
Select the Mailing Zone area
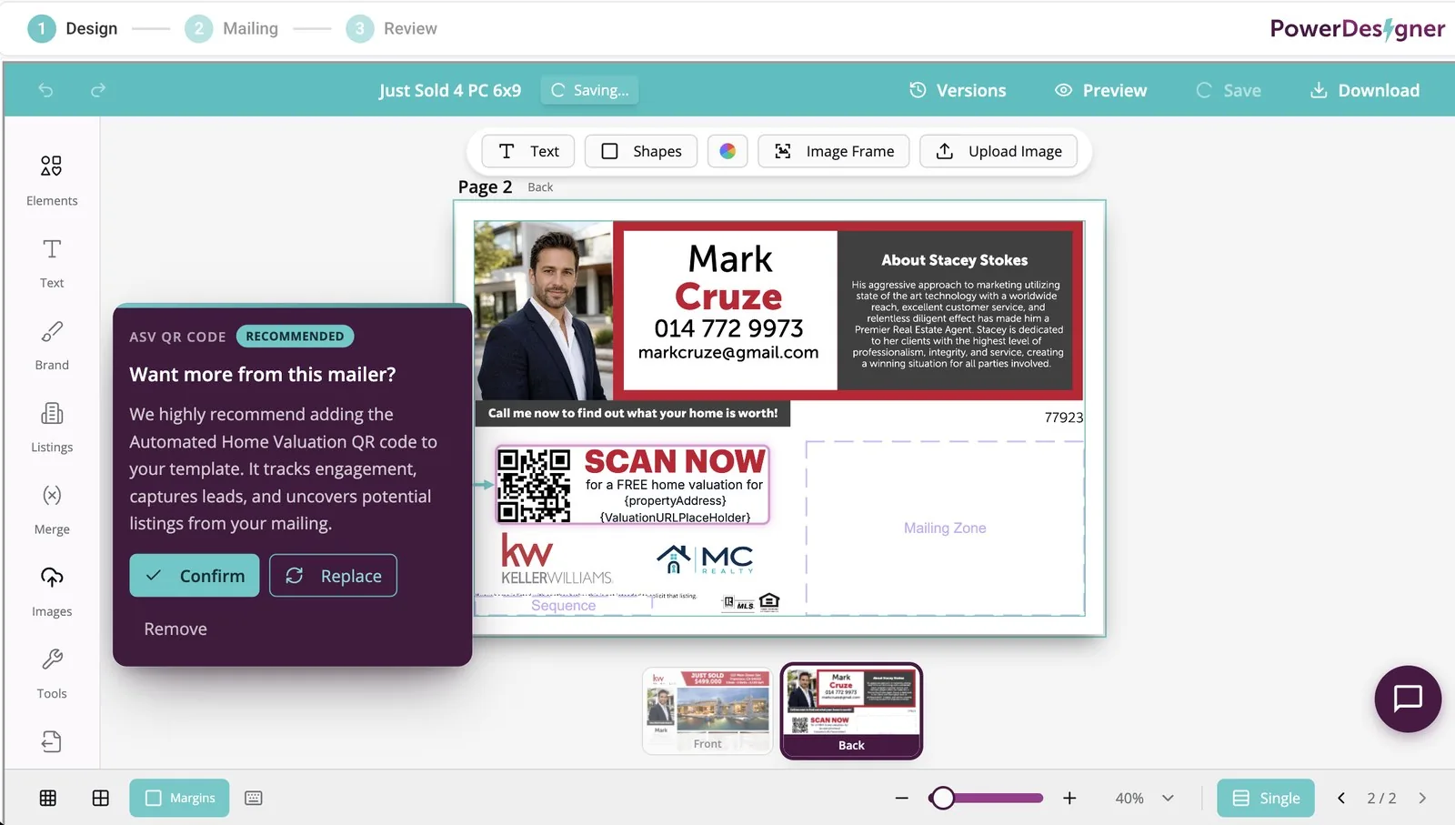click(945, 528)
